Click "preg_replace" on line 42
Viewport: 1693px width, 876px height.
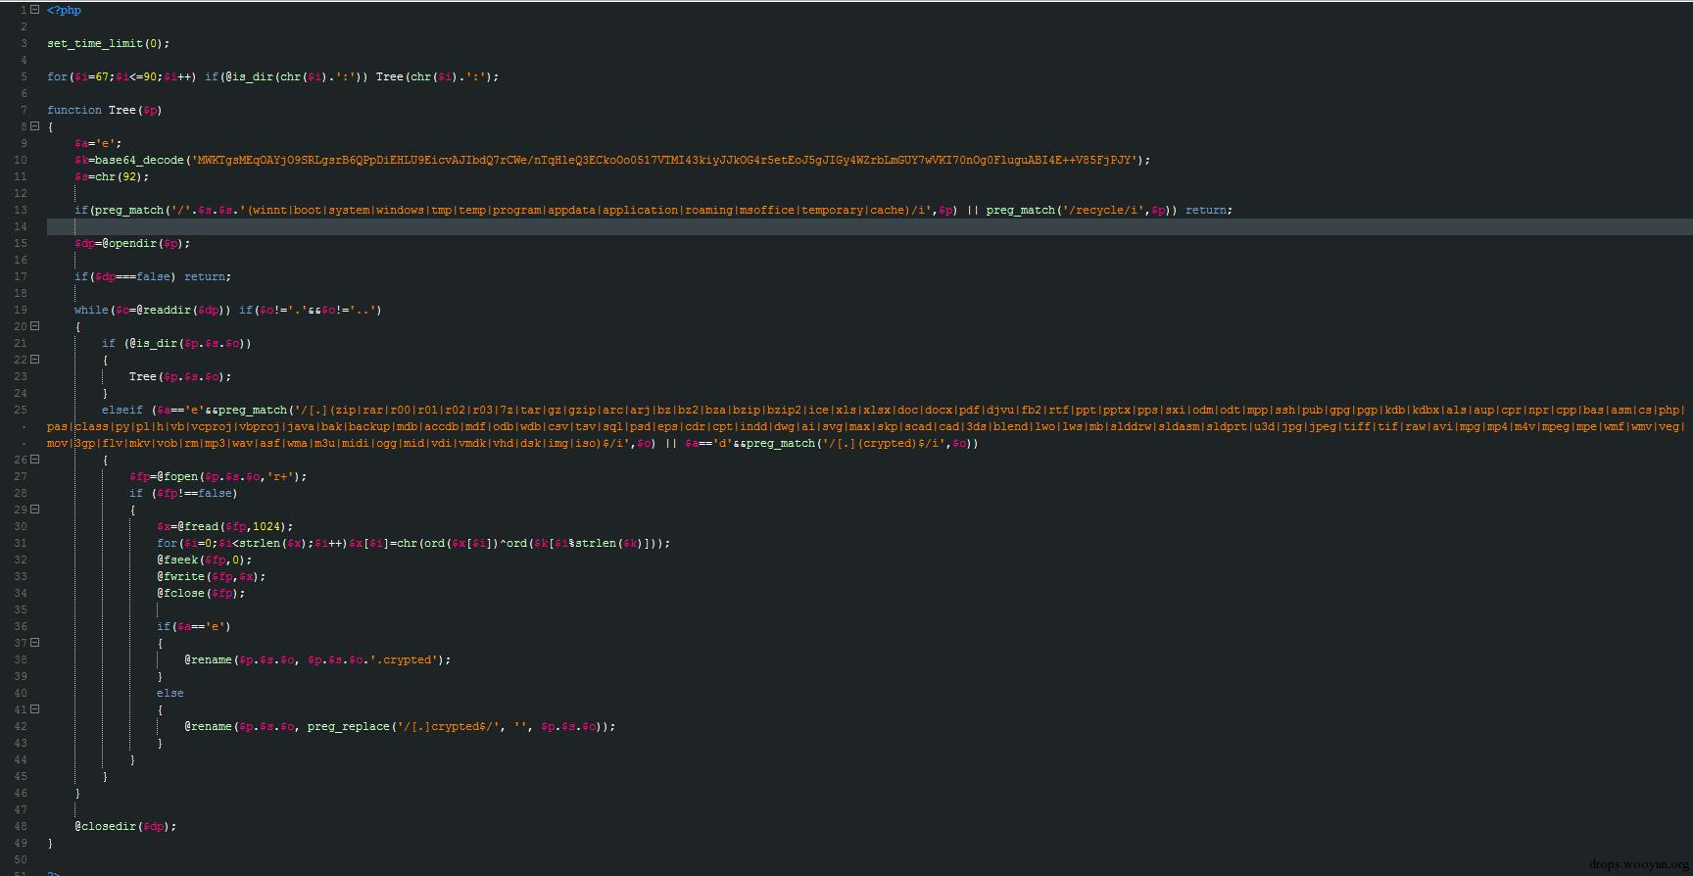[349, 727]
